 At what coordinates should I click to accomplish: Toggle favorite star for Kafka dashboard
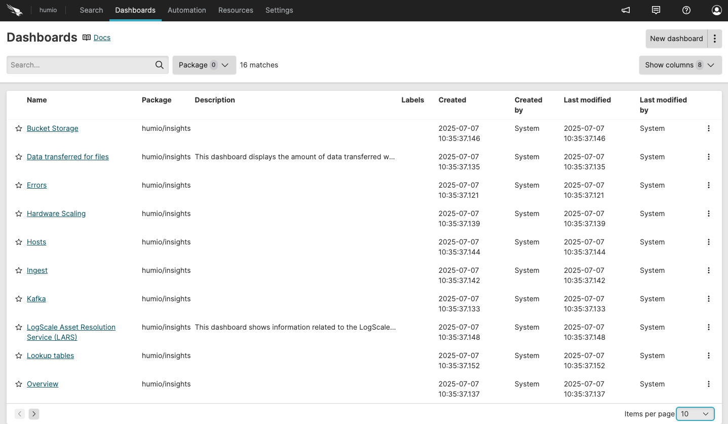(x=19, y=299)
